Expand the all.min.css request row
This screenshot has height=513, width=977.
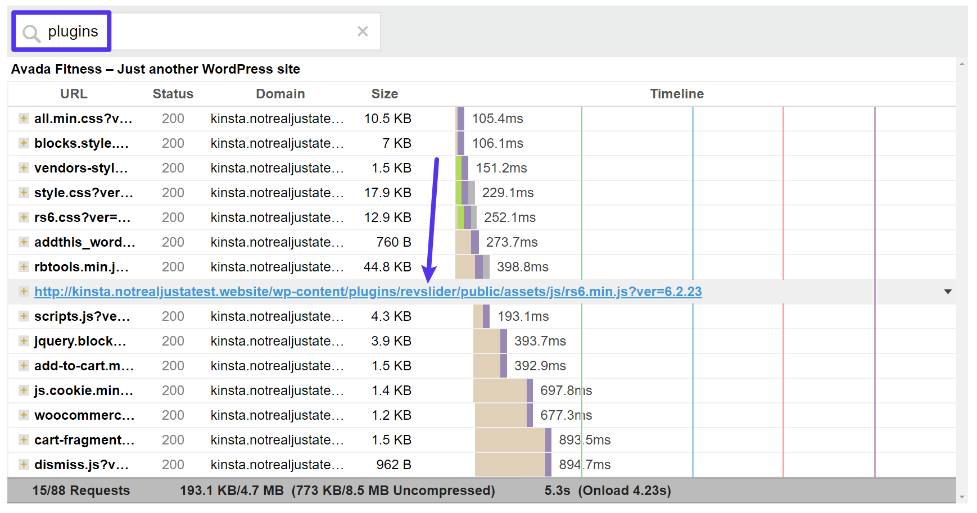[23, 119]
